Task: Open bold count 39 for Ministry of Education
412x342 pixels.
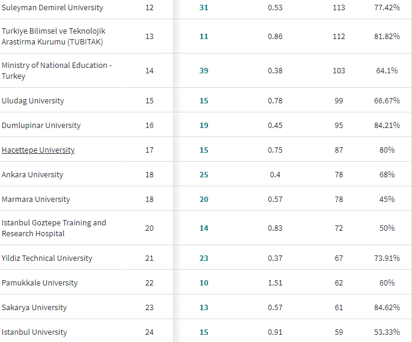Action: pyautogui.click(x=204, y=71)
